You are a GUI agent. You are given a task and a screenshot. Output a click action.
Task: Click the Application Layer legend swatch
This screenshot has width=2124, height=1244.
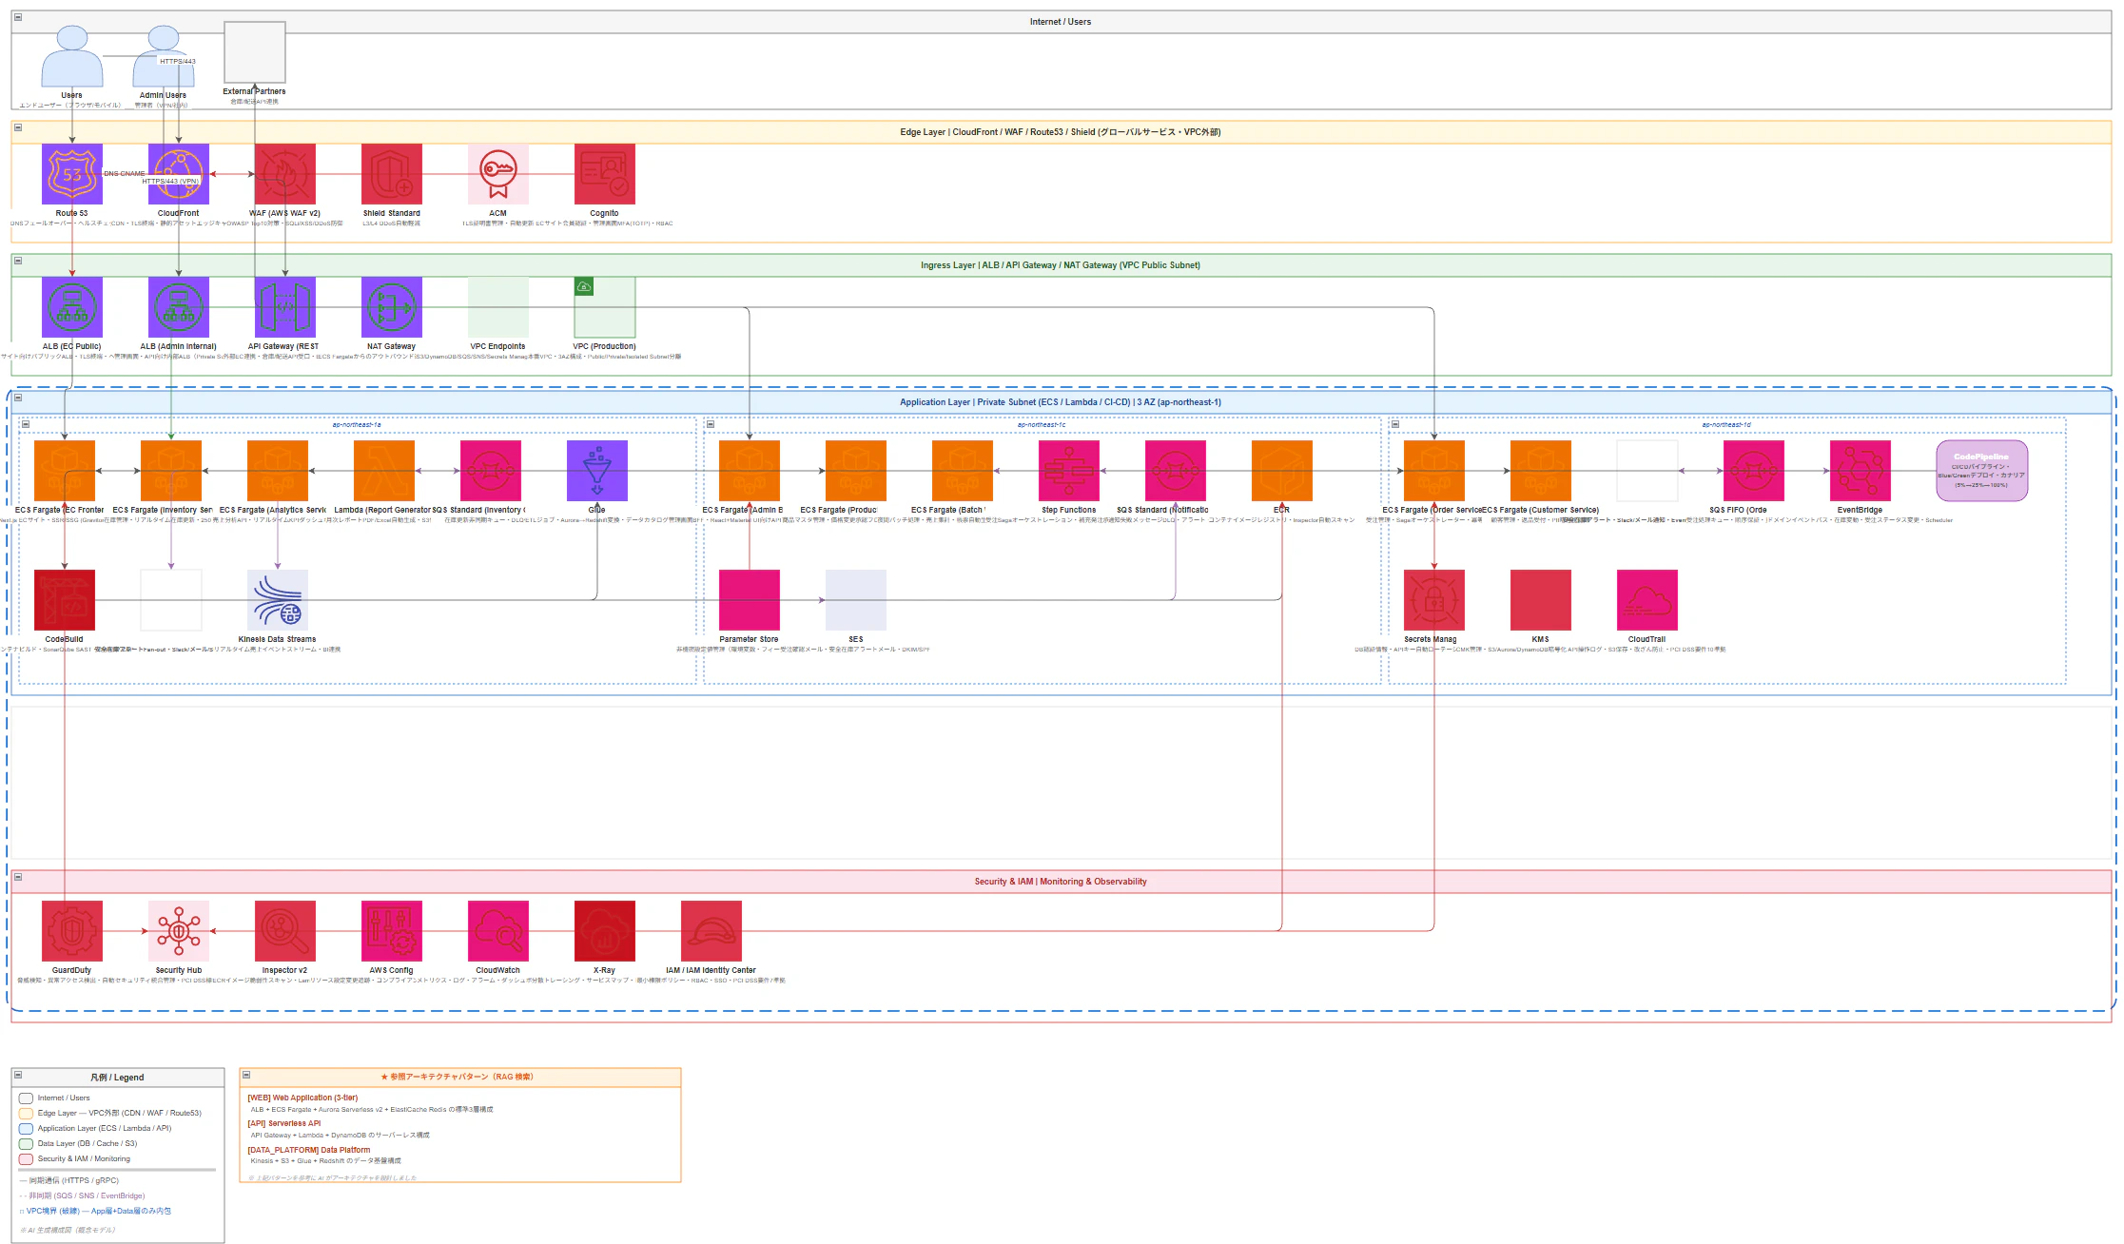click(26, 1129)
